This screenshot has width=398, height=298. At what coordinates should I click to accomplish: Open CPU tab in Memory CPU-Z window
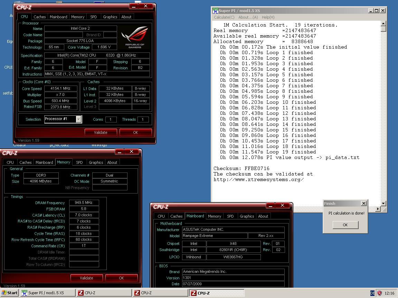(x=10, y=162)
